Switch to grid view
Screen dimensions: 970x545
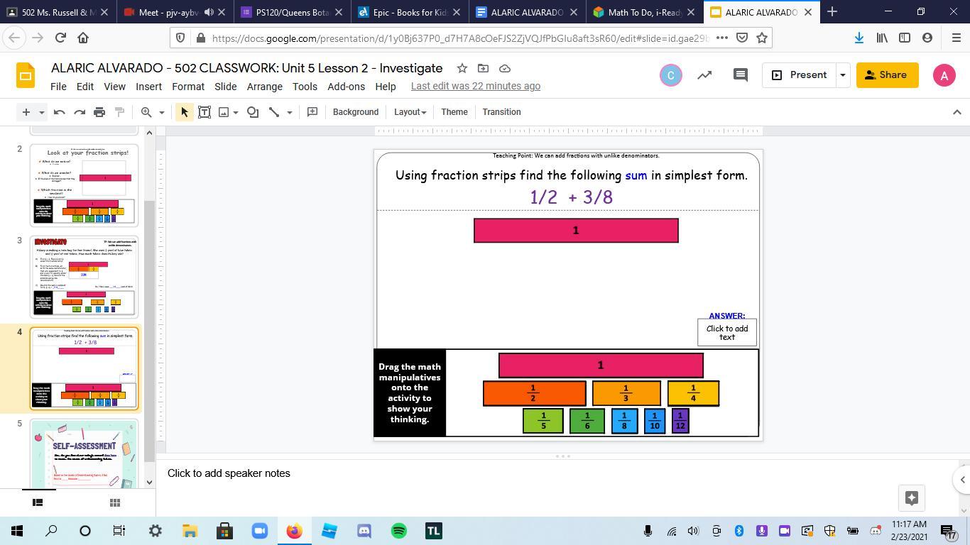point(114,502)
